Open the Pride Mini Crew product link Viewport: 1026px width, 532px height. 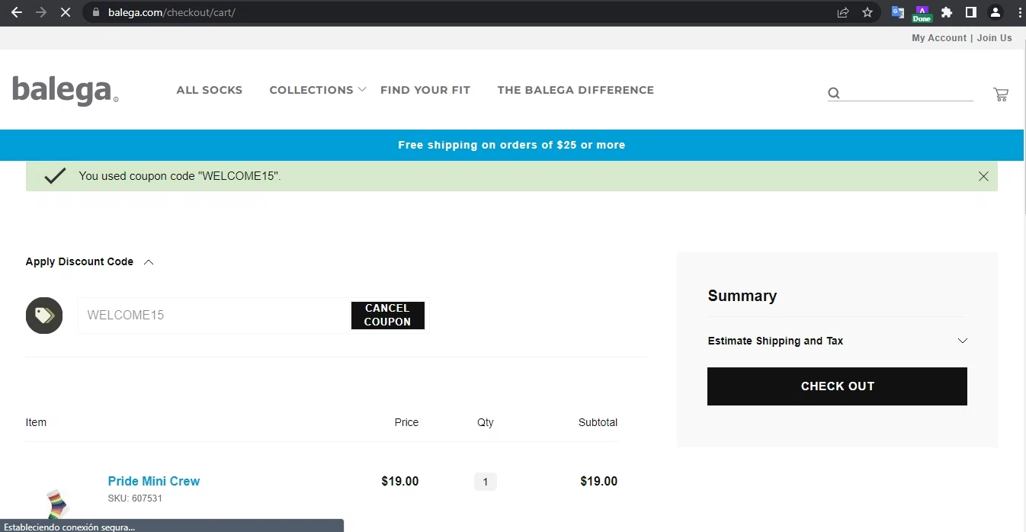click(x=154, y=481)
